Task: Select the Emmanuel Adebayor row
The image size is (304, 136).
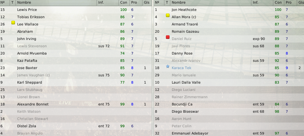Action: (x=229, y=133)
